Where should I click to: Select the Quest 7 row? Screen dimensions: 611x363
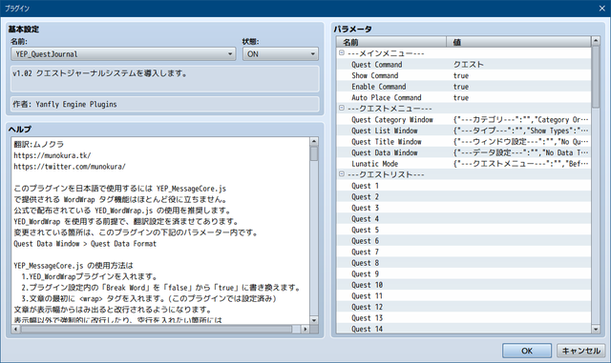click(x=464, y=252)
